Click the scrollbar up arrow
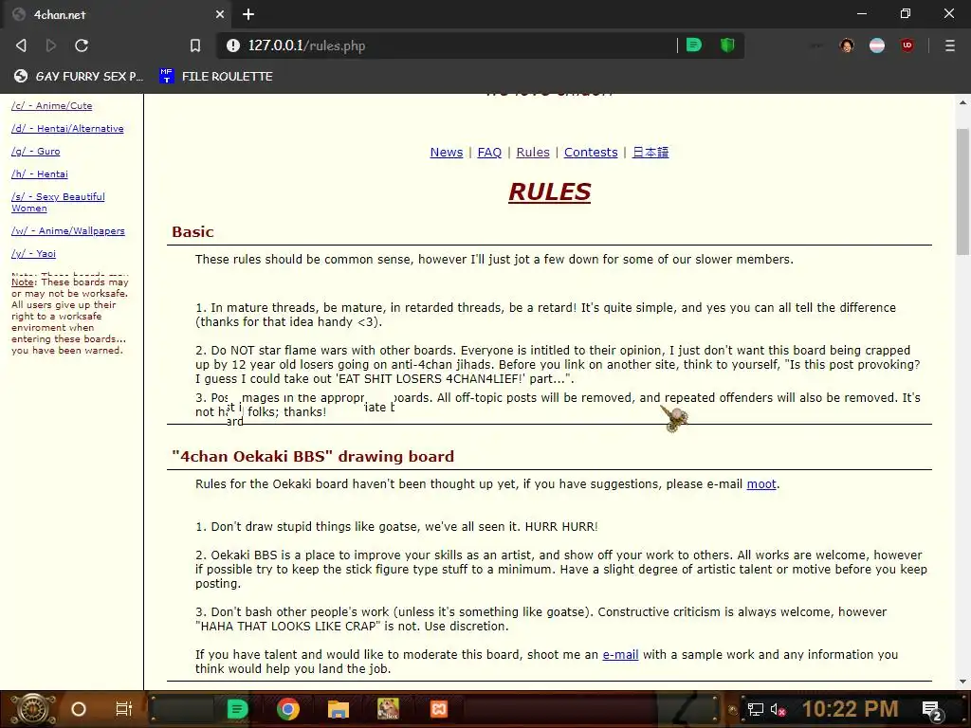The width and height of the screenshot is (971, 728). tap(962, 102)
